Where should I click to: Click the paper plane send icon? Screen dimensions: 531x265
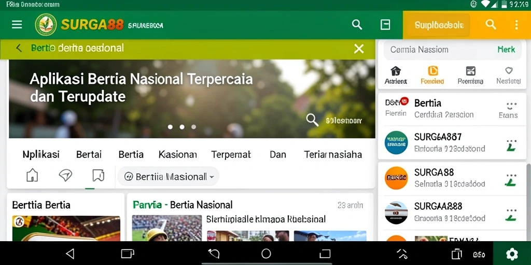pos(65,175)
